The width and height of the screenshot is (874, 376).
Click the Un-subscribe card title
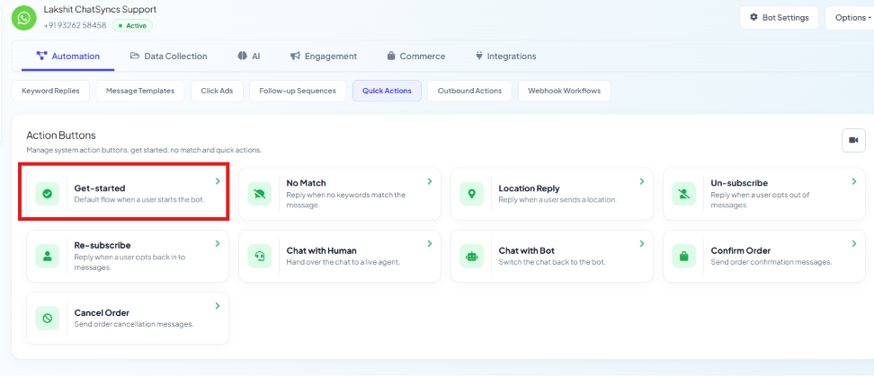739,183
